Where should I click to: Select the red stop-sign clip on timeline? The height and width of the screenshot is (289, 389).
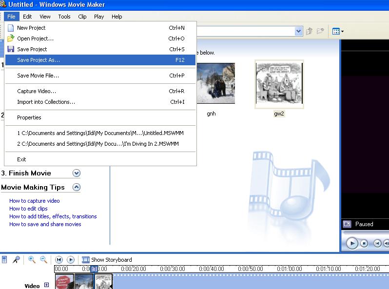pos(64,281)
